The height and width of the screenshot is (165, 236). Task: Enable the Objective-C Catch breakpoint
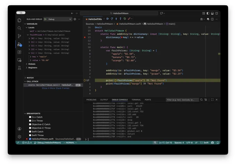(30, 124)
